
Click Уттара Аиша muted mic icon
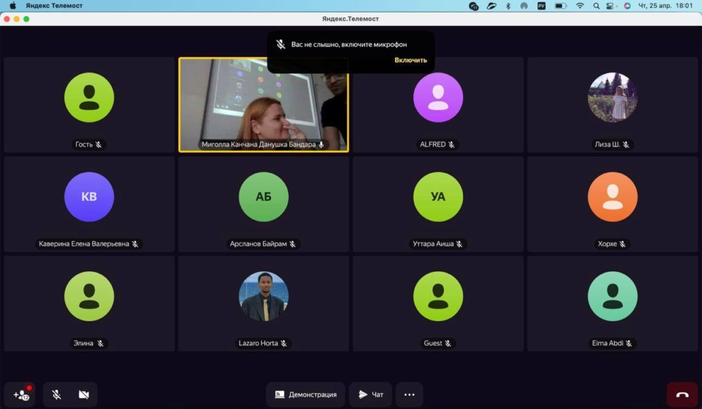point(459,244)
